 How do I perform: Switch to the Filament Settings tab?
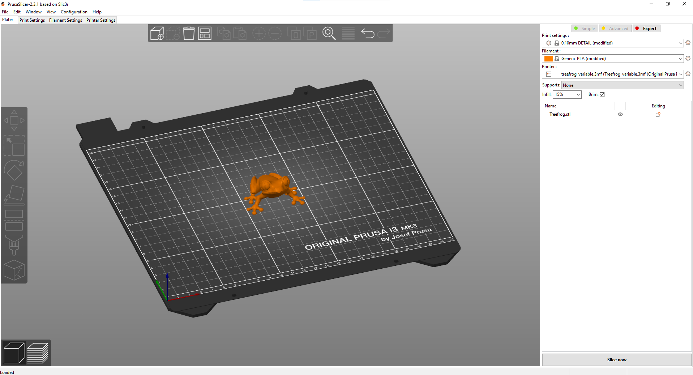65,20
